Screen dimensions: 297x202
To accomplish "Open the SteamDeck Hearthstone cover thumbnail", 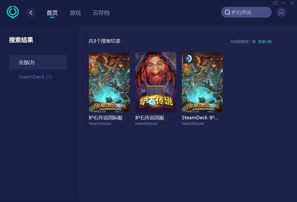I will coord(202,82).
